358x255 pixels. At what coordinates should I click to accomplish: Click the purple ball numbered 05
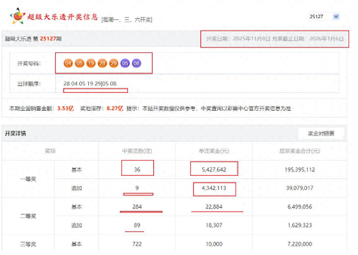tap(125, 63)
